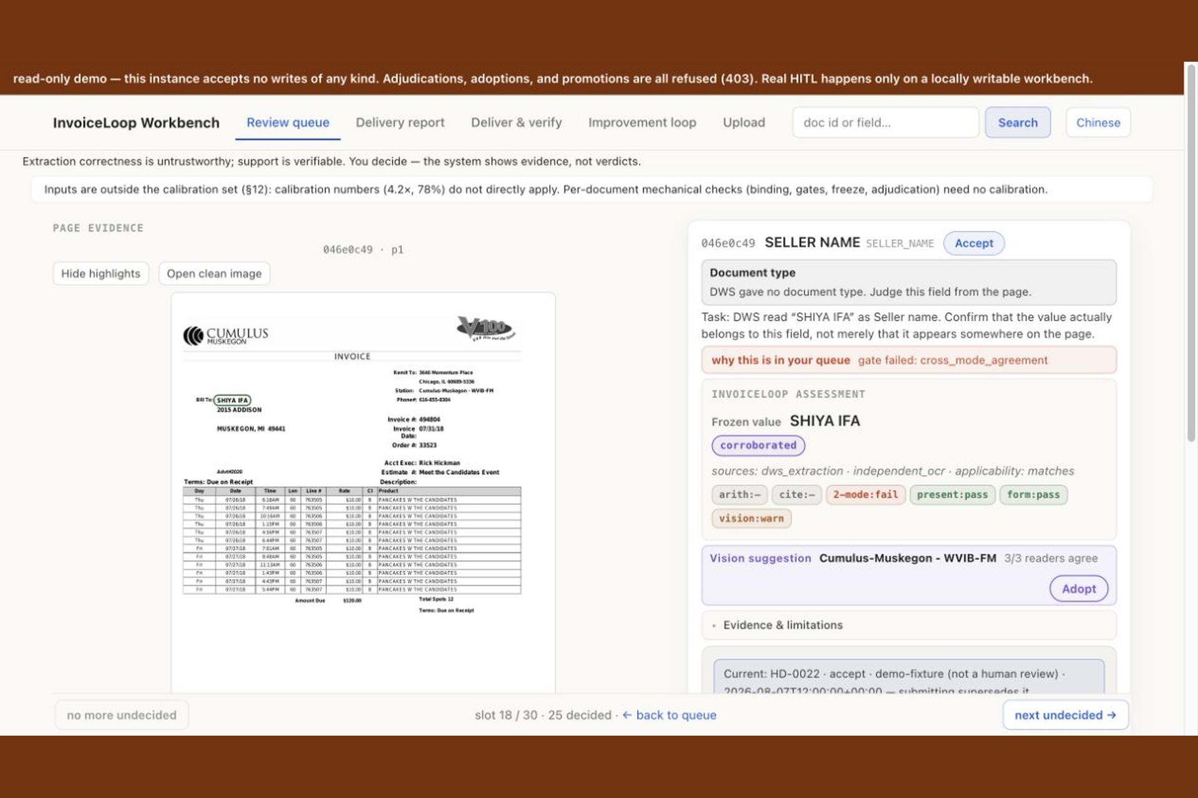Click the doc id or field search box
Viewport: 1198px width, 798px height.
(885, 123)
